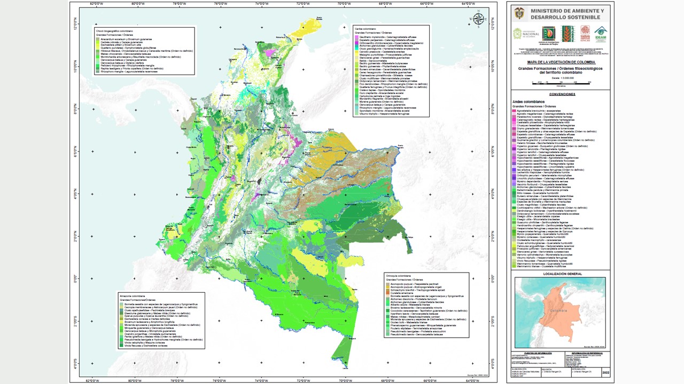
Task: Click the Universidad Nacional de Colombia logo
Action: (x=525, y=34)
